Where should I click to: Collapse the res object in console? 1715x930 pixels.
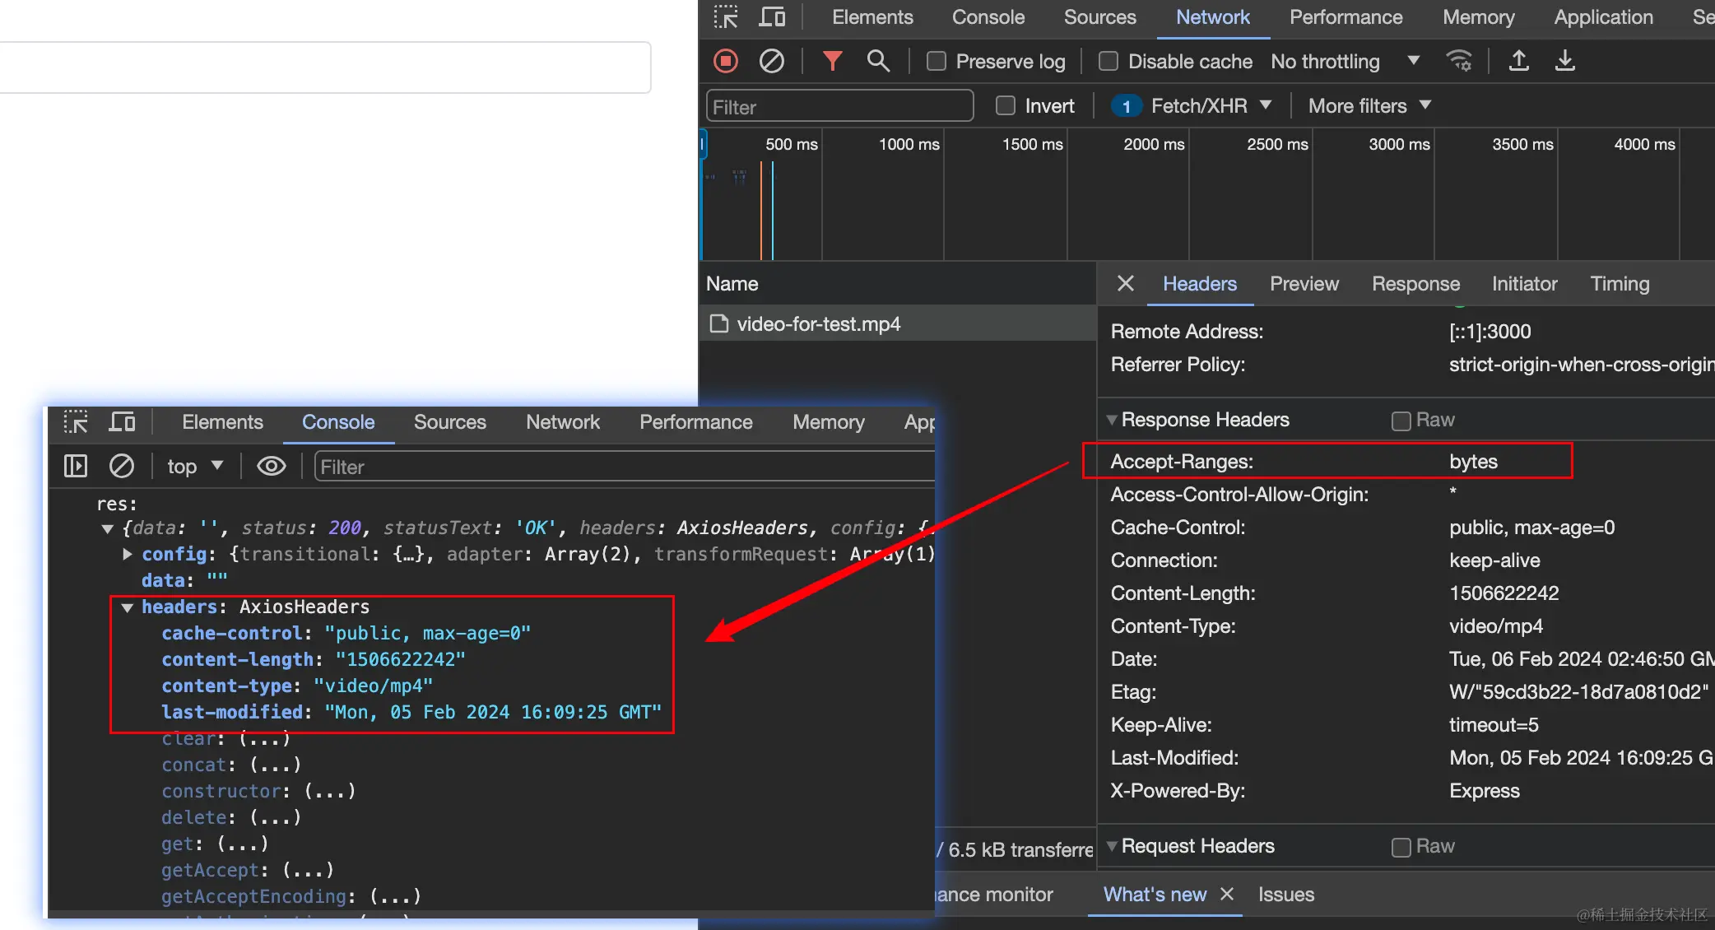tap(107, 528)
